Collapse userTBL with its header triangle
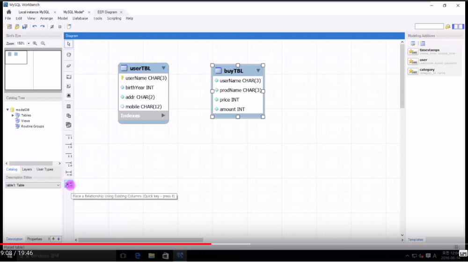 tap(163, 68)
